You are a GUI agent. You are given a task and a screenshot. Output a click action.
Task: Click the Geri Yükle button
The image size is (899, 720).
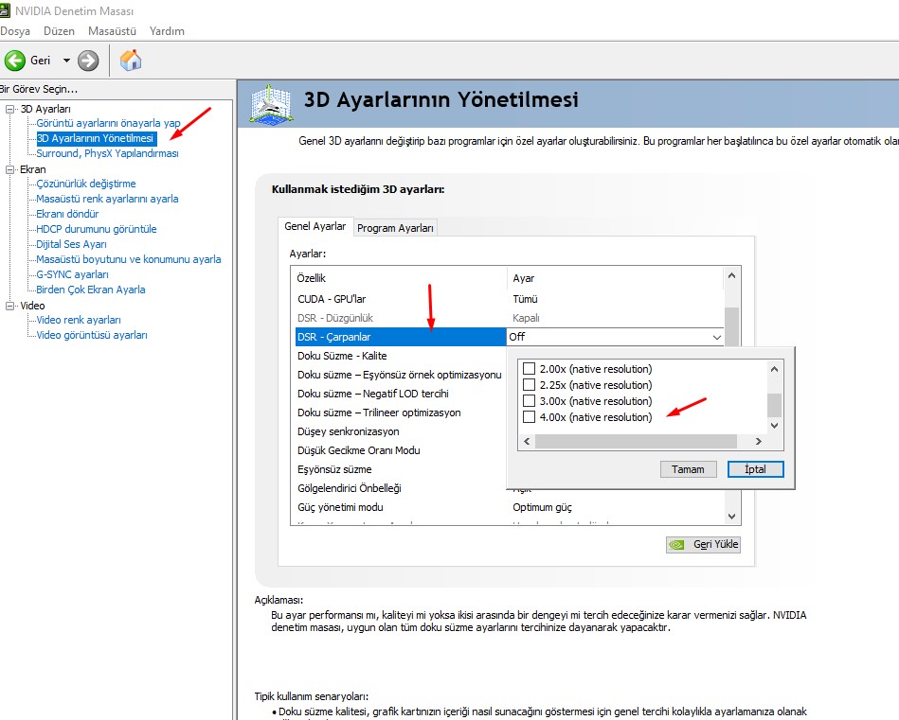704,544
